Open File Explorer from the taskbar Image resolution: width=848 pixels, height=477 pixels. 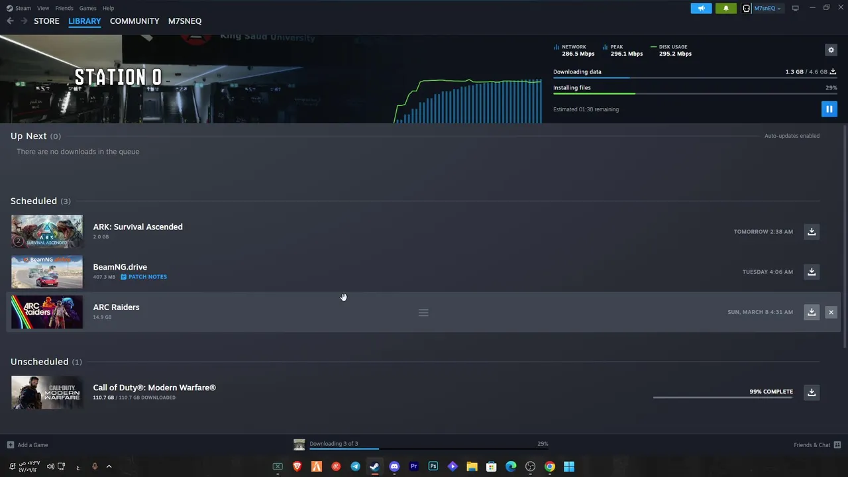pyautogui.click(x=472, y=466)
